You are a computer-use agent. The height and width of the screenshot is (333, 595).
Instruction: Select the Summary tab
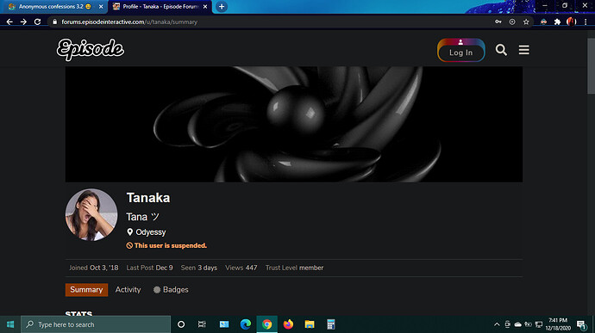86,290
